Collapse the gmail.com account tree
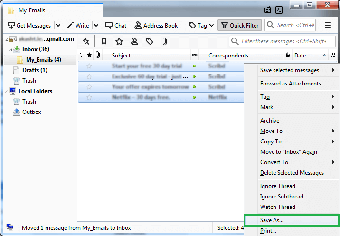The image size is (340, 236). pyautogui.click(x=7, y=39)
